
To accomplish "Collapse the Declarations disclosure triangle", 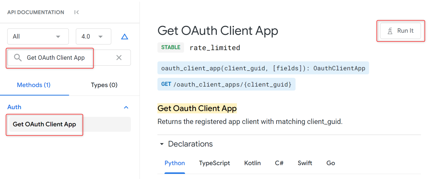I will (162, 144).
